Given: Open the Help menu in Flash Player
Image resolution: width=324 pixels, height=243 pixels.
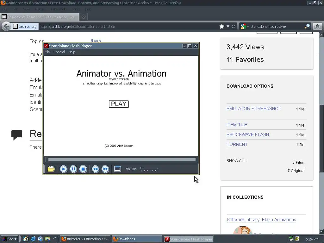Looking at the screenshot, I should coord(72,52).
